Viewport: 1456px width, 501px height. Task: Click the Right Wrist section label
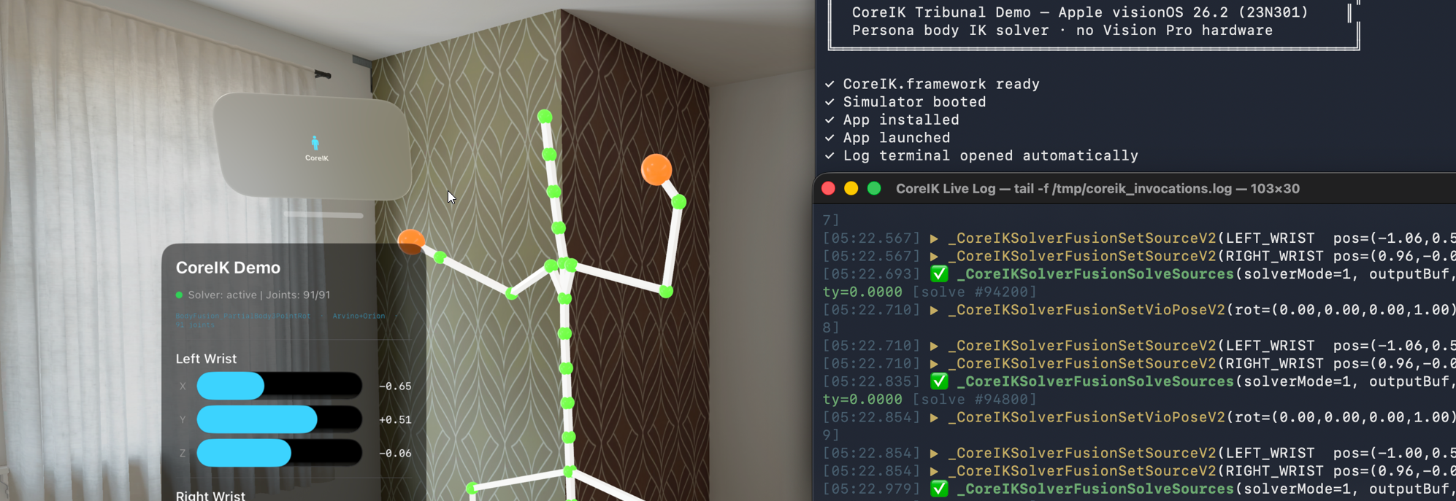(210, 495)
